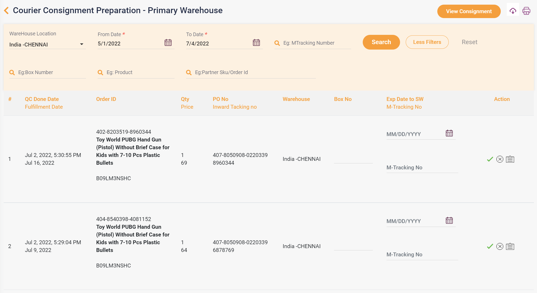
Task: Click the View Consignment button
Action: pyautogui.click(x=469, y=11)
